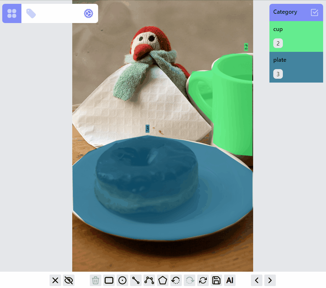Go to the previous image
326x288 pixels.
pos(257,280)
